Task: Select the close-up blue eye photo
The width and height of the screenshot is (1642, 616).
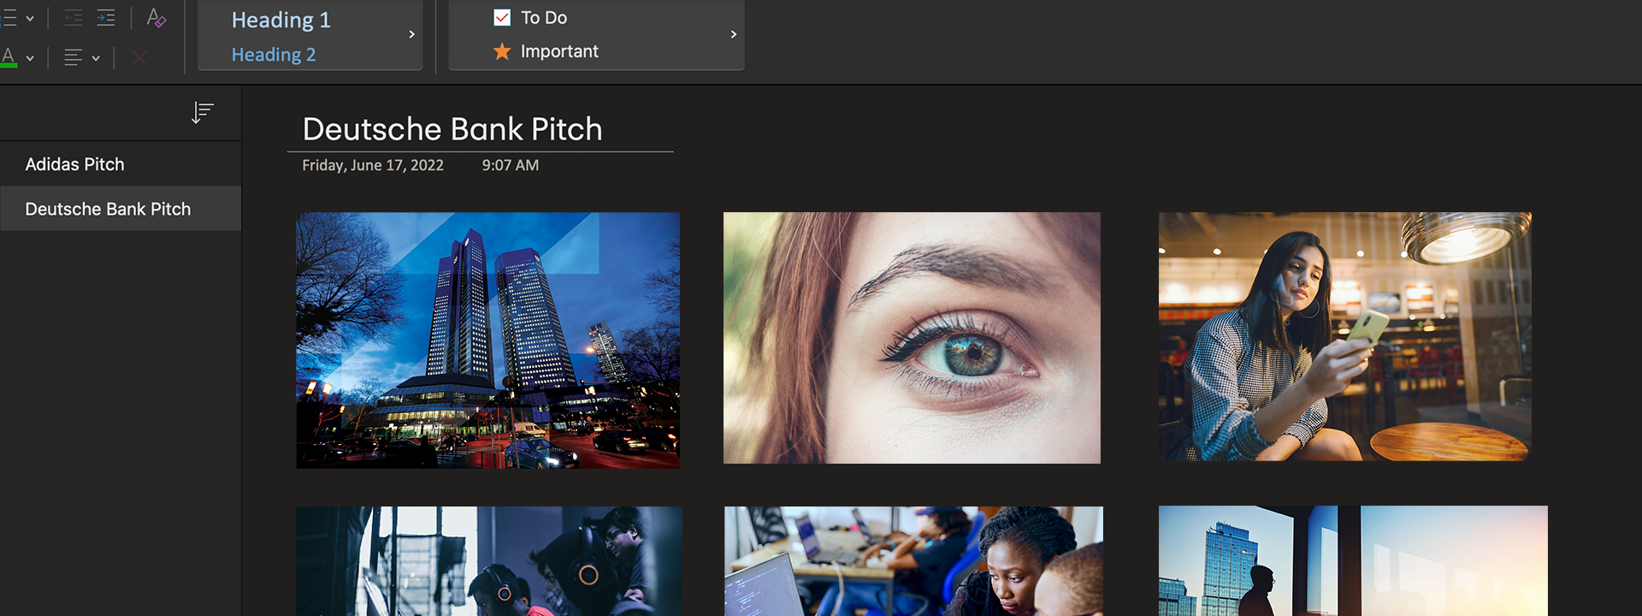Action: [x=912, y=338]
